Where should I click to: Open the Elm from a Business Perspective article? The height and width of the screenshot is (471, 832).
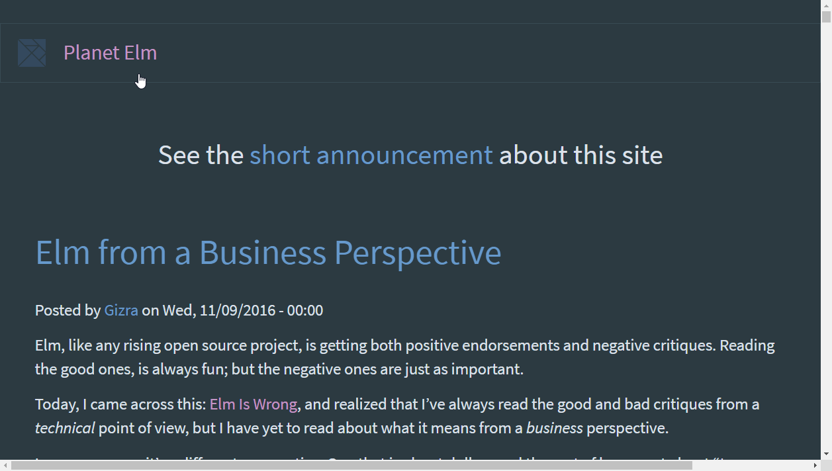click(268, 253)
